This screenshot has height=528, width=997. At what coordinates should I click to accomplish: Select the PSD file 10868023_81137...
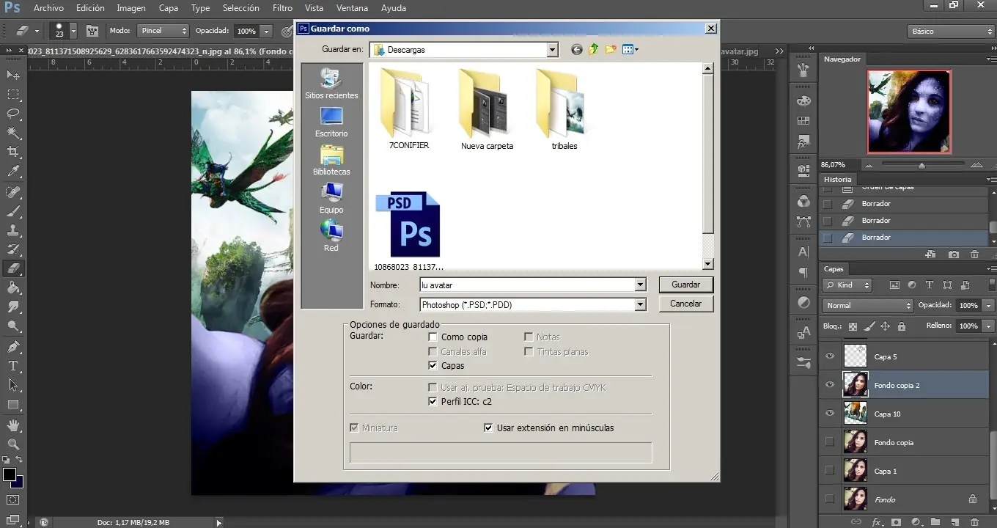pos(408,232)
